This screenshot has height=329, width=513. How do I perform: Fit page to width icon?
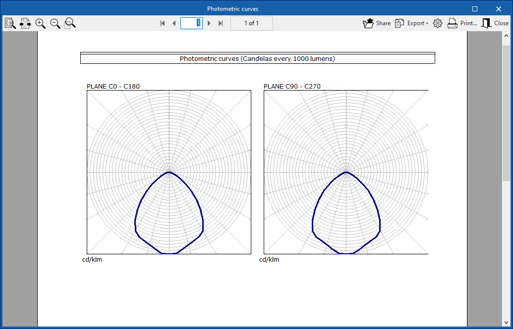pos(25,23)
